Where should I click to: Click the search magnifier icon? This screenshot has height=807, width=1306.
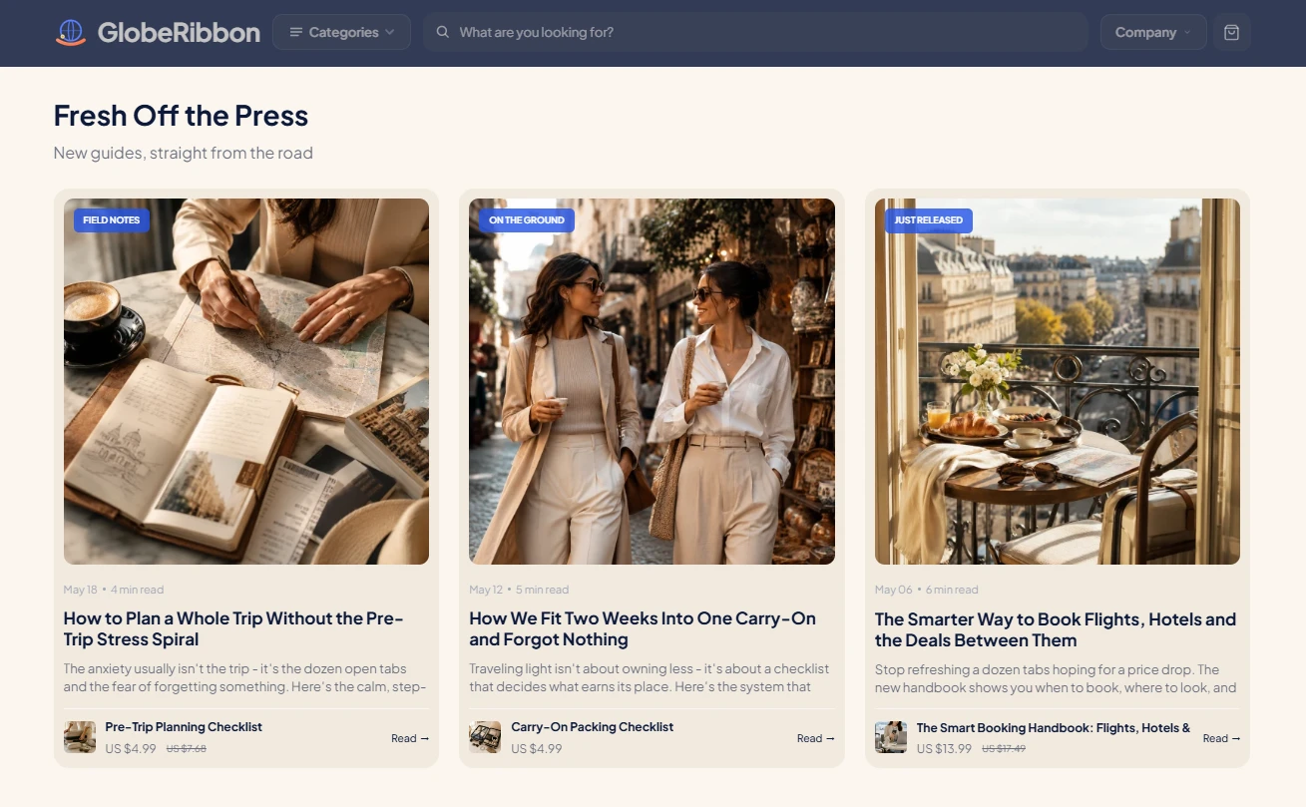click(x=443, y=32)
